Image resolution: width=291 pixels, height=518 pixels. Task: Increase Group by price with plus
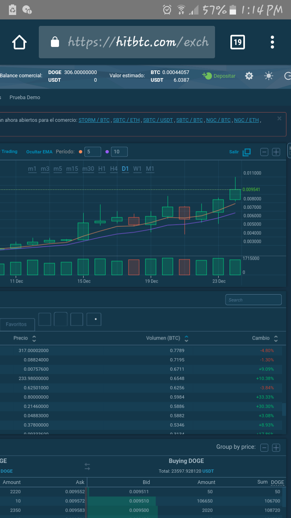[276, 448]
